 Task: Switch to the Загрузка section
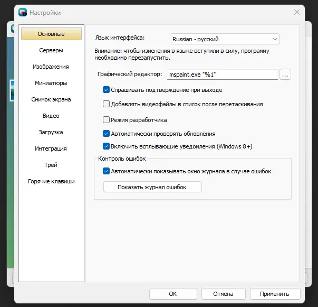51,132
